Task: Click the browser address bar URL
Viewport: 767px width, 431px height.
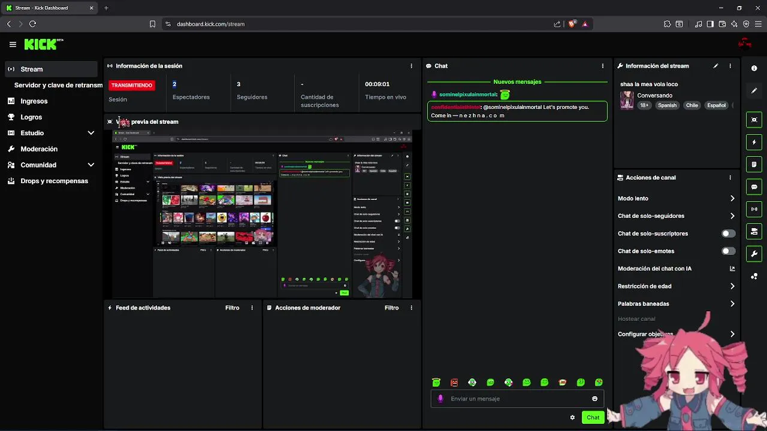Action: [x=211, y=24]
